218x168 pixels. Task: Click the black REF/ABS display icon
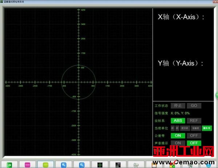tap(118, 165)
